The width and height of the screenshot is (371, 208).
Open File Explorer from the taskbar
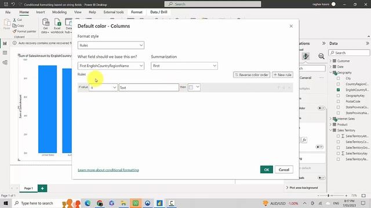pos(123,203)
